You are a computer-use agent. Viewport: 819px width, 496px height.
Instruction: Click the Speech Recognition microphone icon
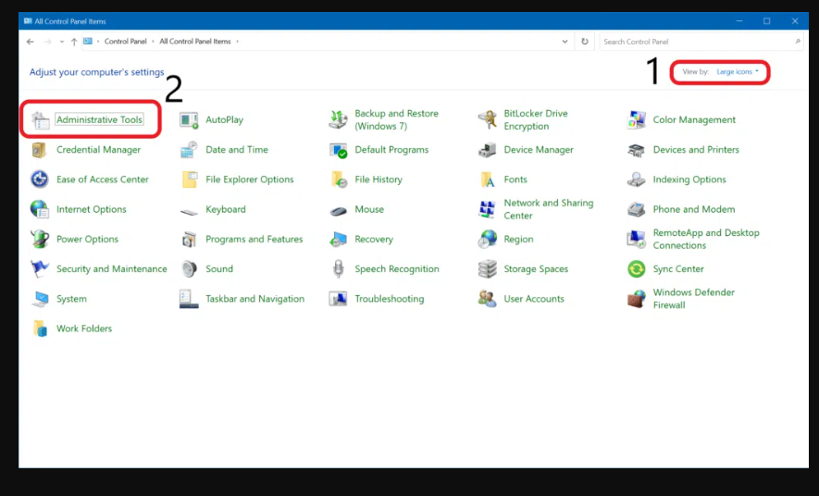339,269
